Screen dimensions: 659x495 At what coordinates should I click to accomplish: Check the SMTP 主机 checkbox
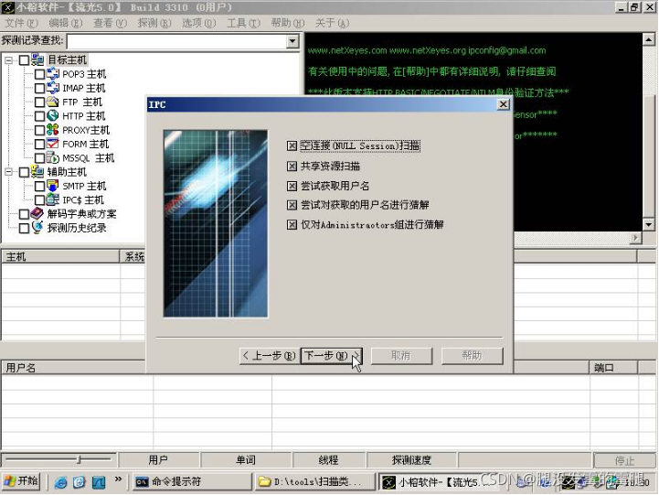[39, 187]
